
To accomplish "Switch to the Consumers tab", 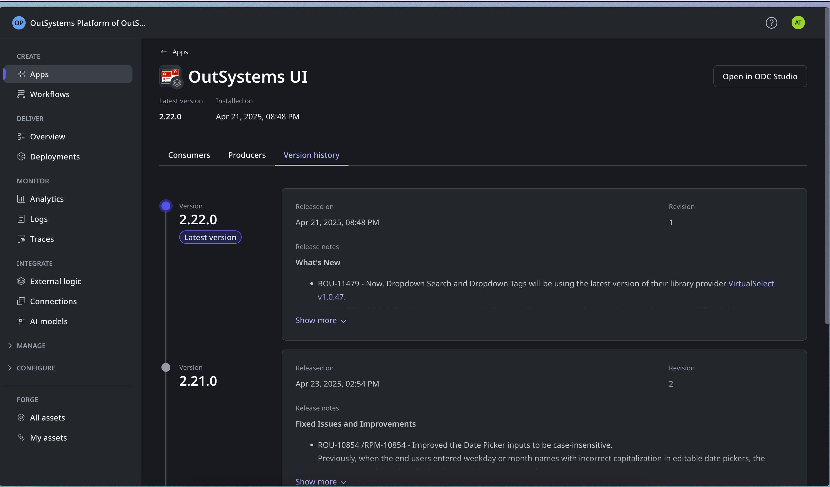I will 189,155.
